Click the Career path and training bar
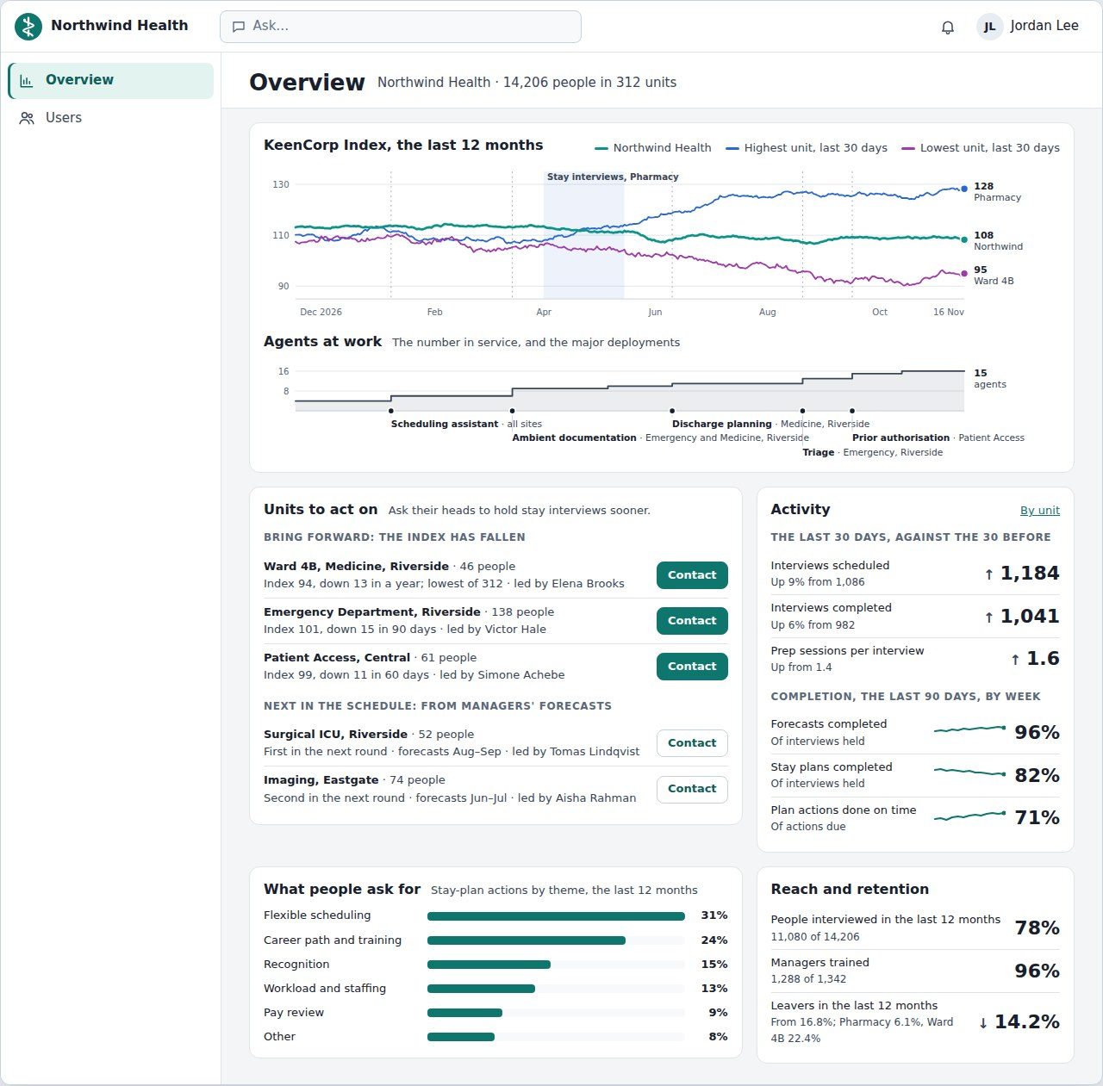The height and width of the screenshot is (1086, 1103). coord(527,940)
